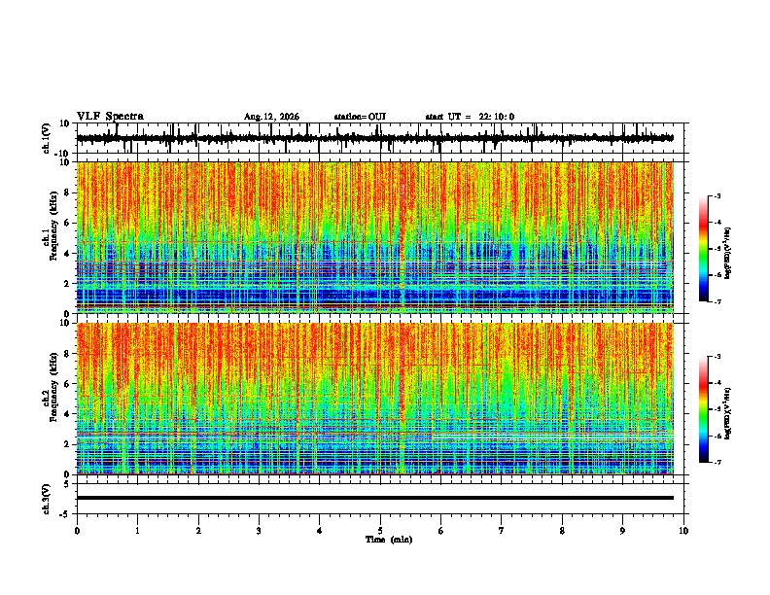Click the ch.3 flat voltage trace
The image size is (770, 595).
375,498
